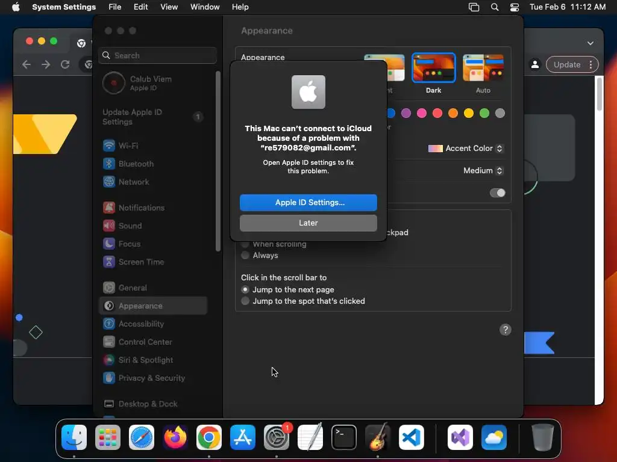
Task: Open App Store from the Dock
Action: coord(243,437)
